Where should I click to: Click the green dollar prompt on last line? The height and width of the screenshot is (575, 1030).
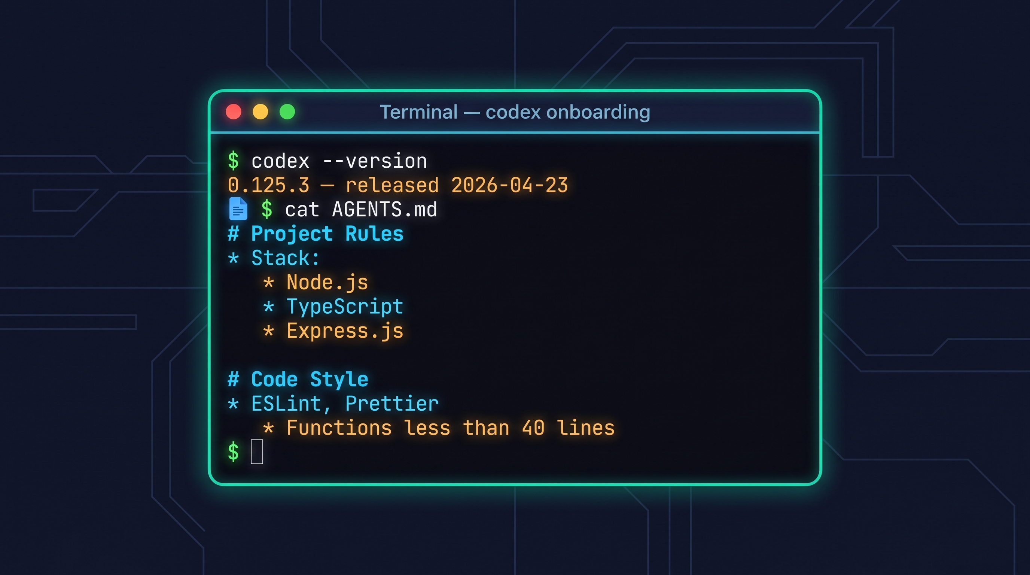(234, 452)
